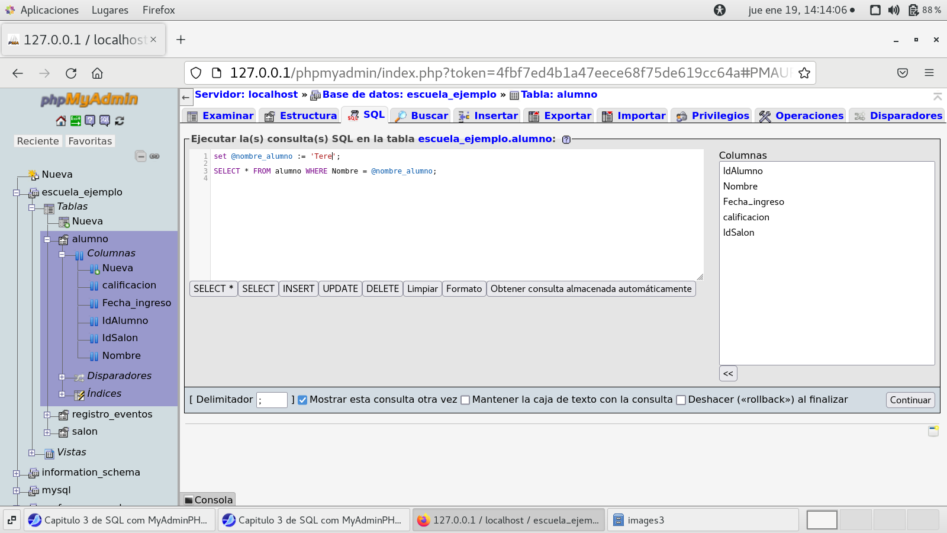Switch to the Estructura tab
947x533 pixels.
coord(301,115)
